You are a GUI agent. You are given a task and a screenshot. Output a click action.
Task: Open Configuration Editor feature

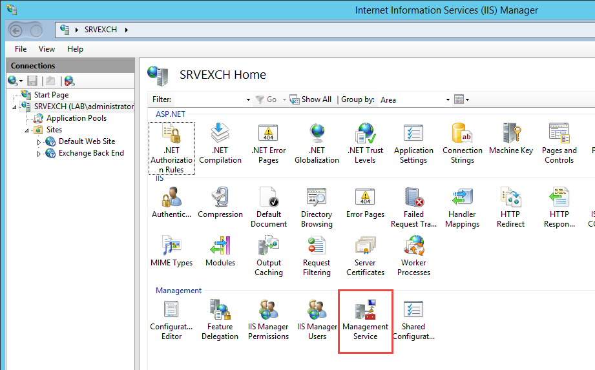171,320
